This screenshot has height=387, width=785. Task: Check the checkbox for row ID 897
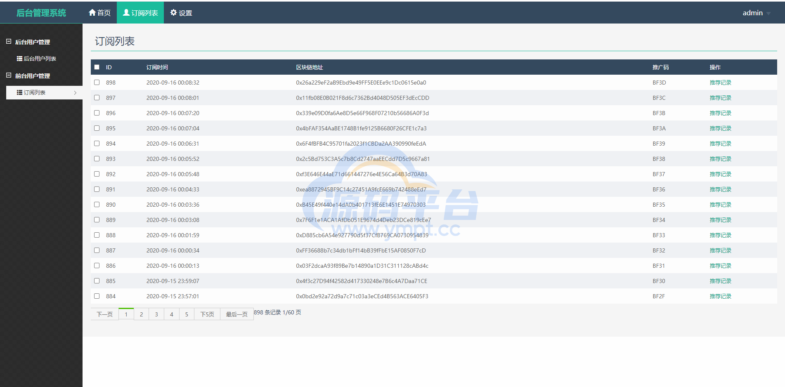coord(97,97)
